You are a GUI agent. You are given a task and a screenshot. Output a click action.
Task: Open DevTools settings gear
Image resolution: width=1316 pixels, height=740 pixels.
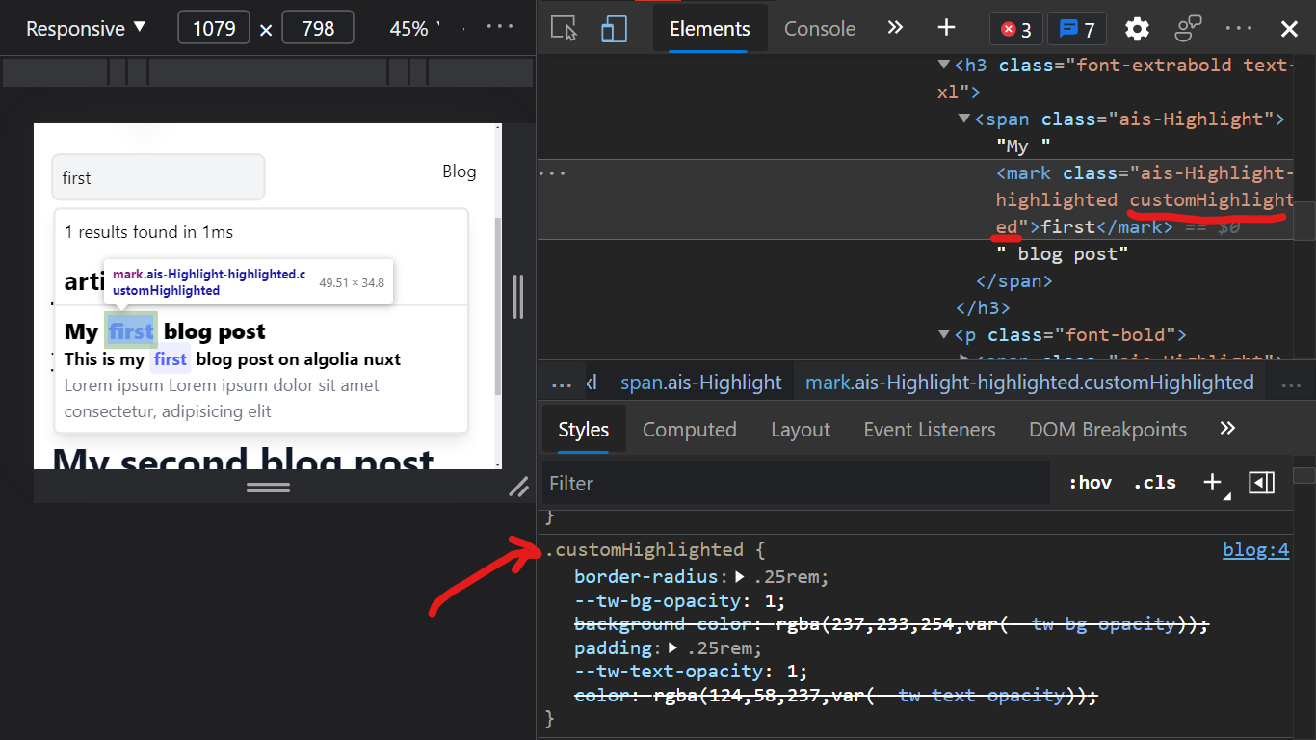[1137, 29]
